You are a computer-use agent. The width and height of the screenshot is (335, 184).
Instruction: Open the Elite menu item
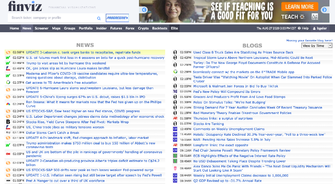click(x=174, y=28)
